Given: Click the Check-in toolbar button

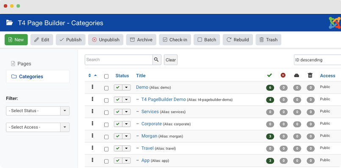Looking at the screenshot, I should [x=175, y=39].
